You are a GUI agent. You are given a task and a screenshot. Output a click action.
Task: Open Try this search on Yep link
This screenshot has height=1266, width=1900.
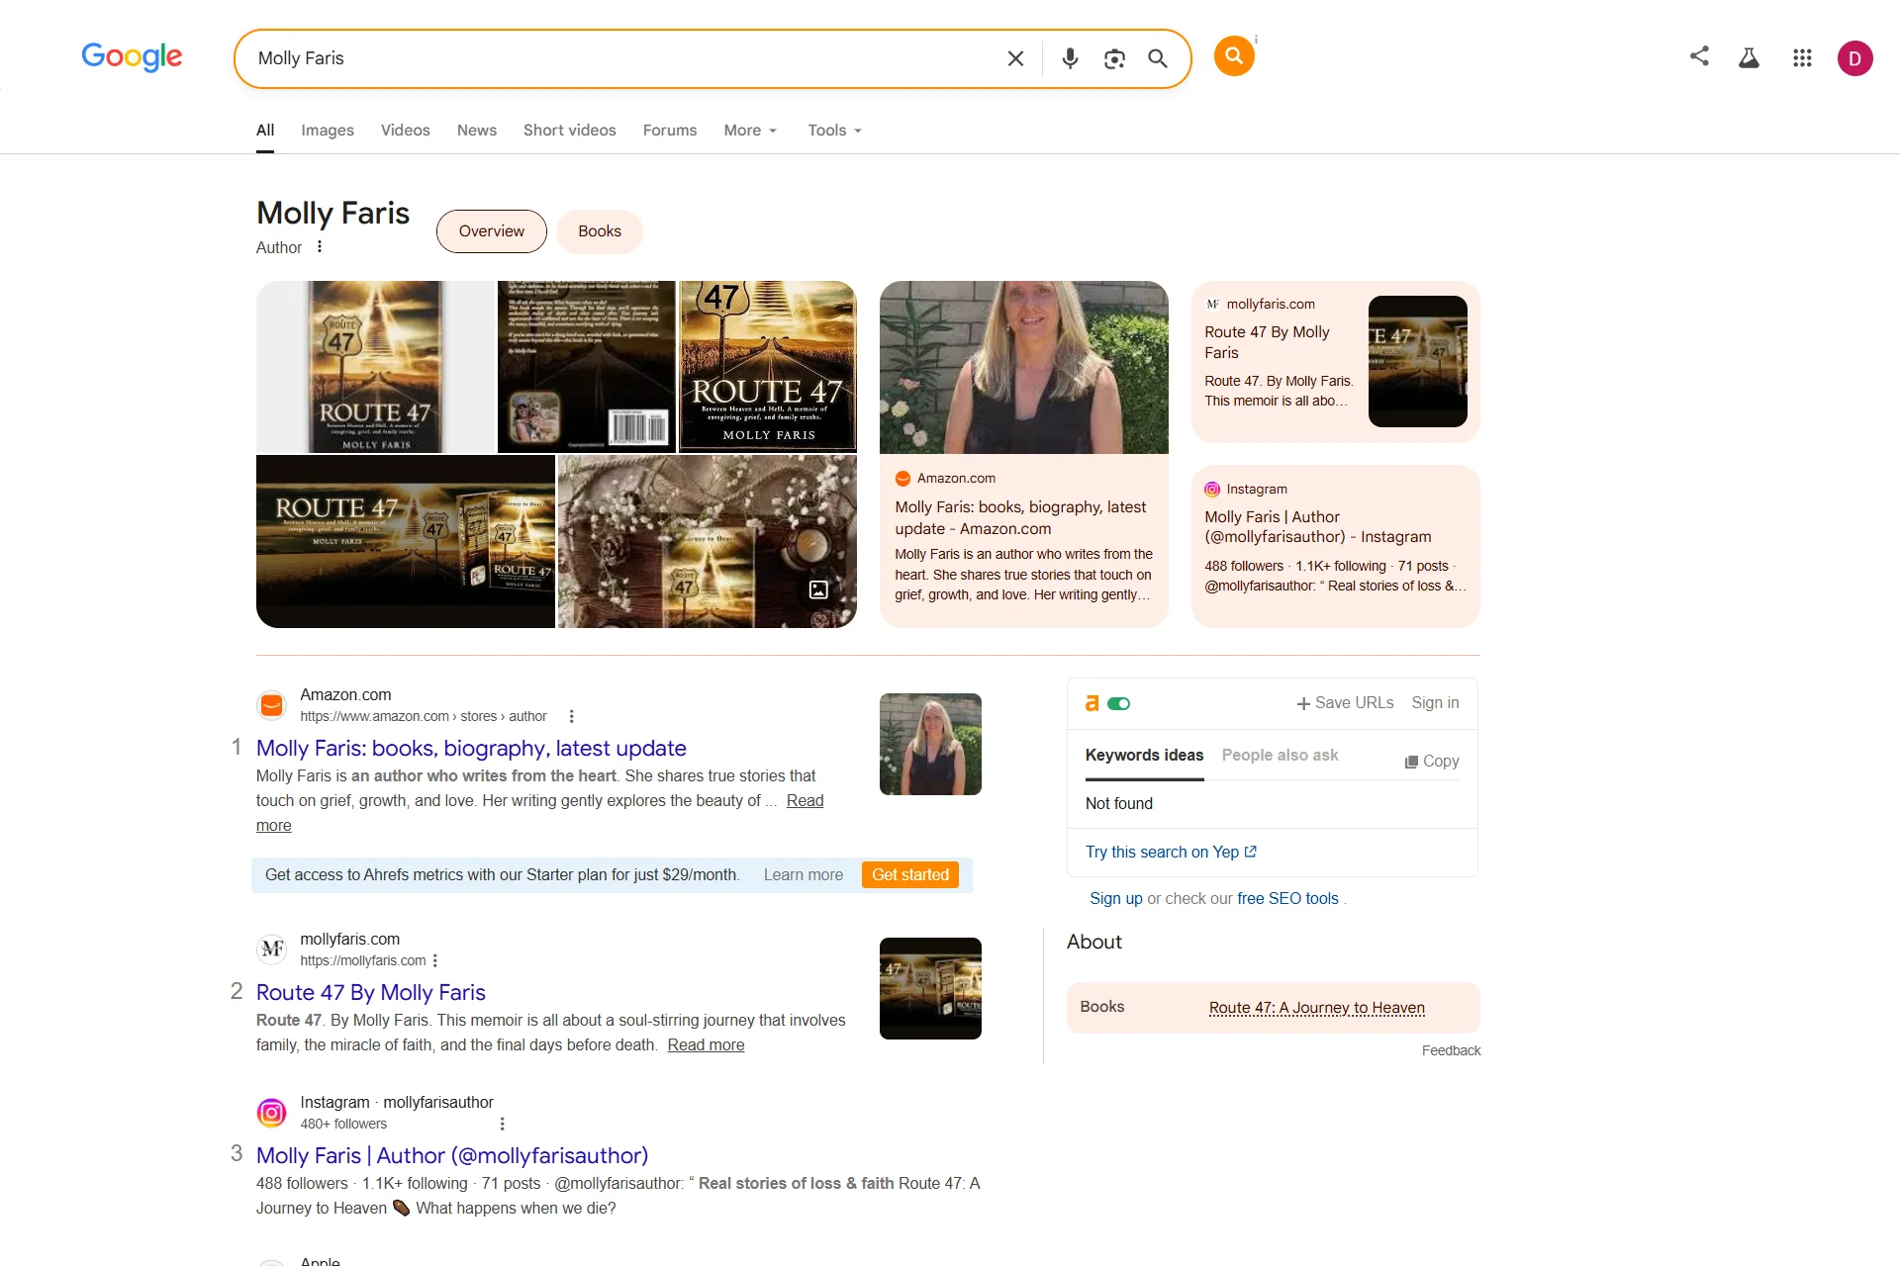(1172, 853)
